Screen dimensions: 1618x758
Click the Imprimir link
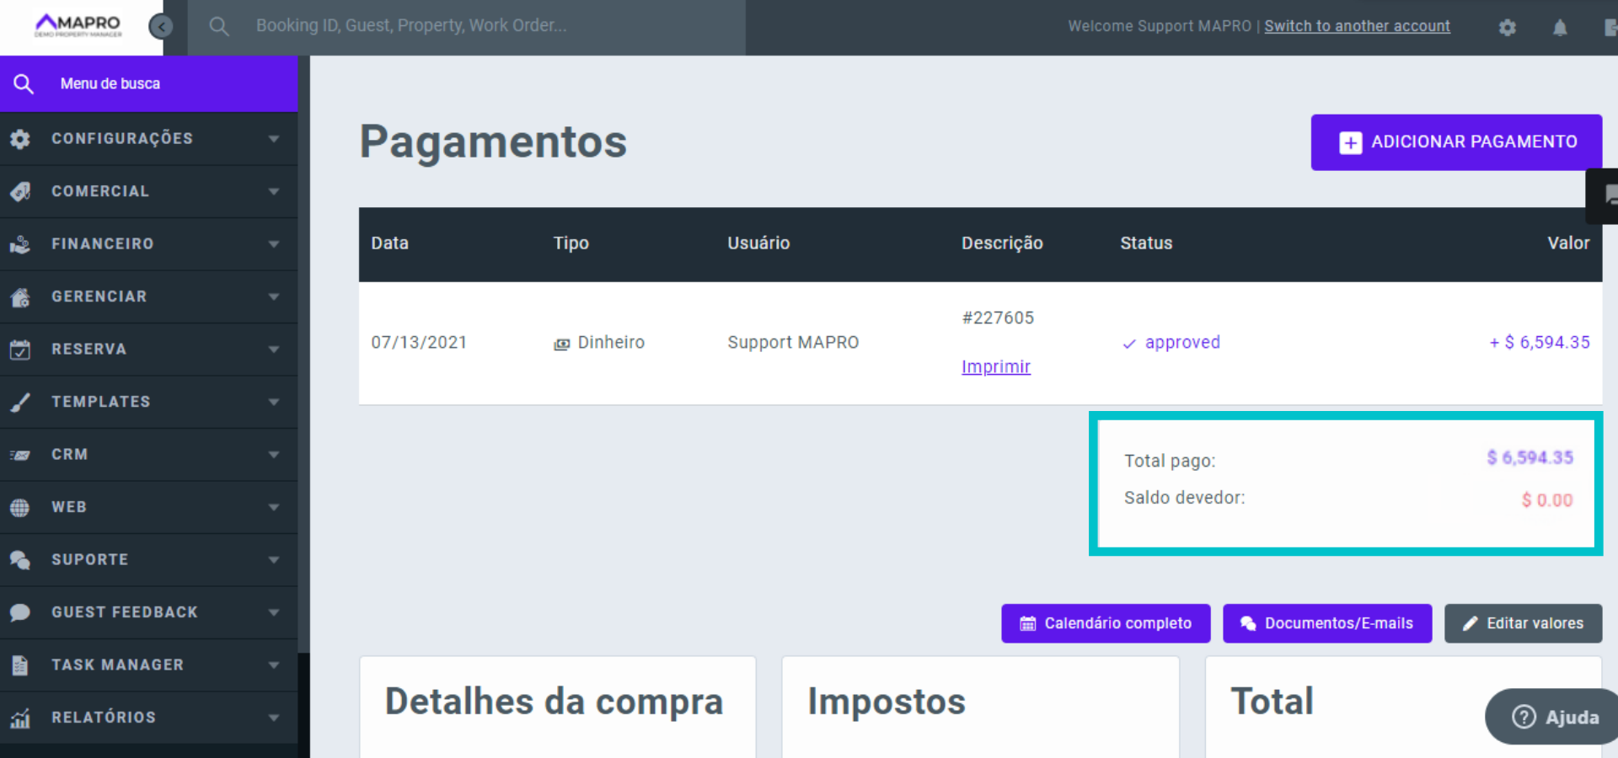point(996,366)
